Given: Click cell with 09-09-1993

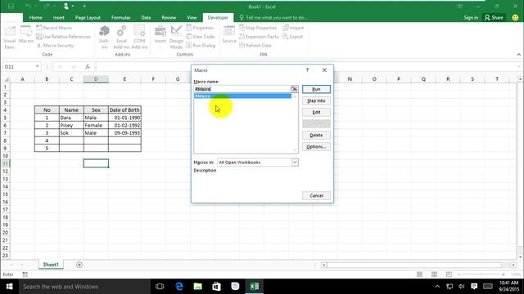Looking at the screenshot, I should [124, 133].
